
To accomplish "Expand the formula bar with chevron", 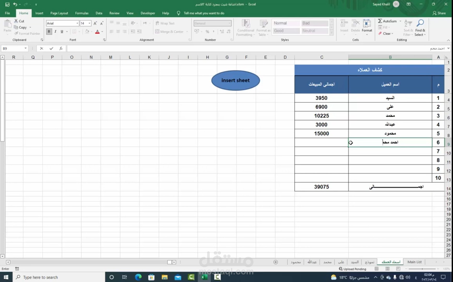I will tap(449, 48).
